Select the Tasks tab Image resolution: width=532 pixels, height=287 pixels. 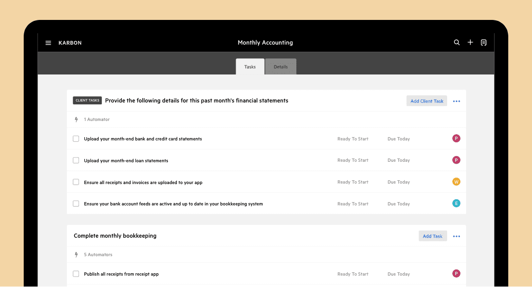click(250, 67)
